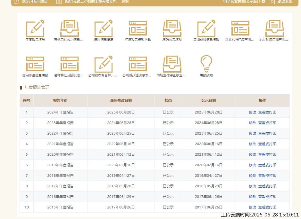This screenshot has width=301, height=219.
Task: Click 报告年份 column header
Action: (61, 100)
